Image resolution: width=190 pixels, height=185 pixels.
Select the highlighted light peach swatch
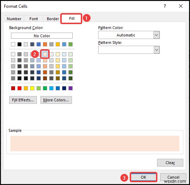pos(45,54)
